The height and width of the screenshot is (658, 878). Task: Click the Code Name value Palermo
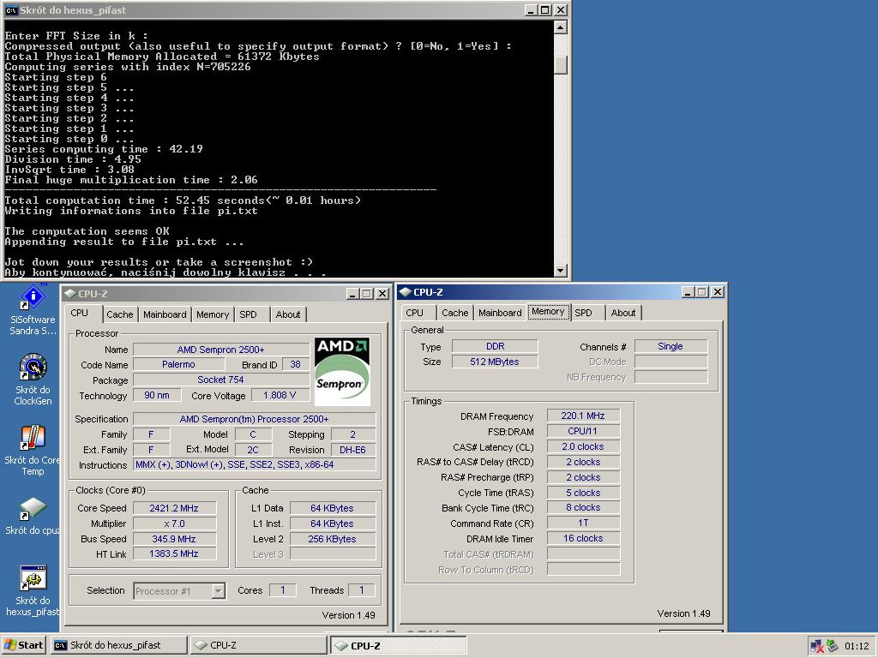click(178, 364)
